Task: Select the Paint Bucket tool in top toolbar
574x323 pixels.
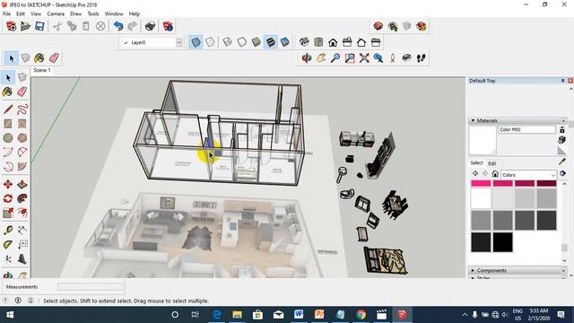Action: 39,57
